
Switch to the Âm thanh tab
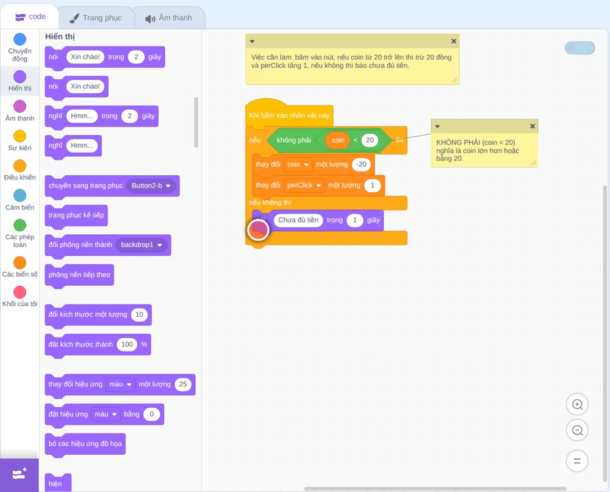[x=169, y=18]
